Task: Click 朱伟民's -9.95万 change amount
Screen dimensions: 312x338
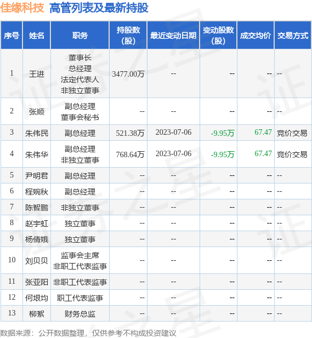Action: [x=223, y=133]
